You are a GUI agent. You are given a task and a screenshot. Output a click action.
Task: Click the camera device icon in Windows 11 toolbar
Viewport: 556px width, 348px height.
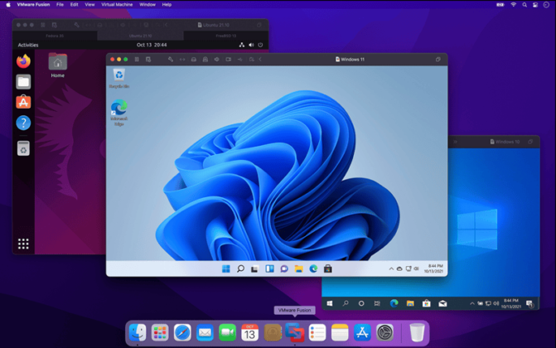(229, 59)
